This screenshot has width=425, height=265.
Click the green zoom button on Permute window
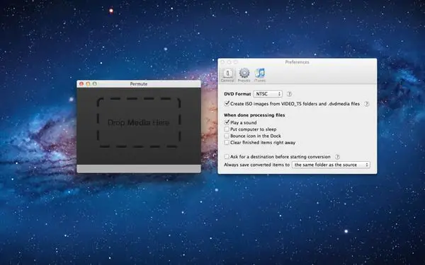[95, 84]
